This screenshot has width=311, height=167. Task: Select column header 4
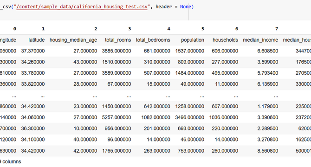(x=168, y=29)
